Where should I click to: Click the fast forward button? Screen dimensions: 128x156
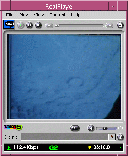tap(110, 26)
